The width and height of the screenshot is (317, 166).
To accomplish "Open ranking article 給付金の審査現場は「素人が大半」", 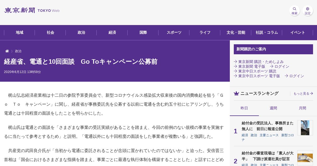I will (268, 156).
